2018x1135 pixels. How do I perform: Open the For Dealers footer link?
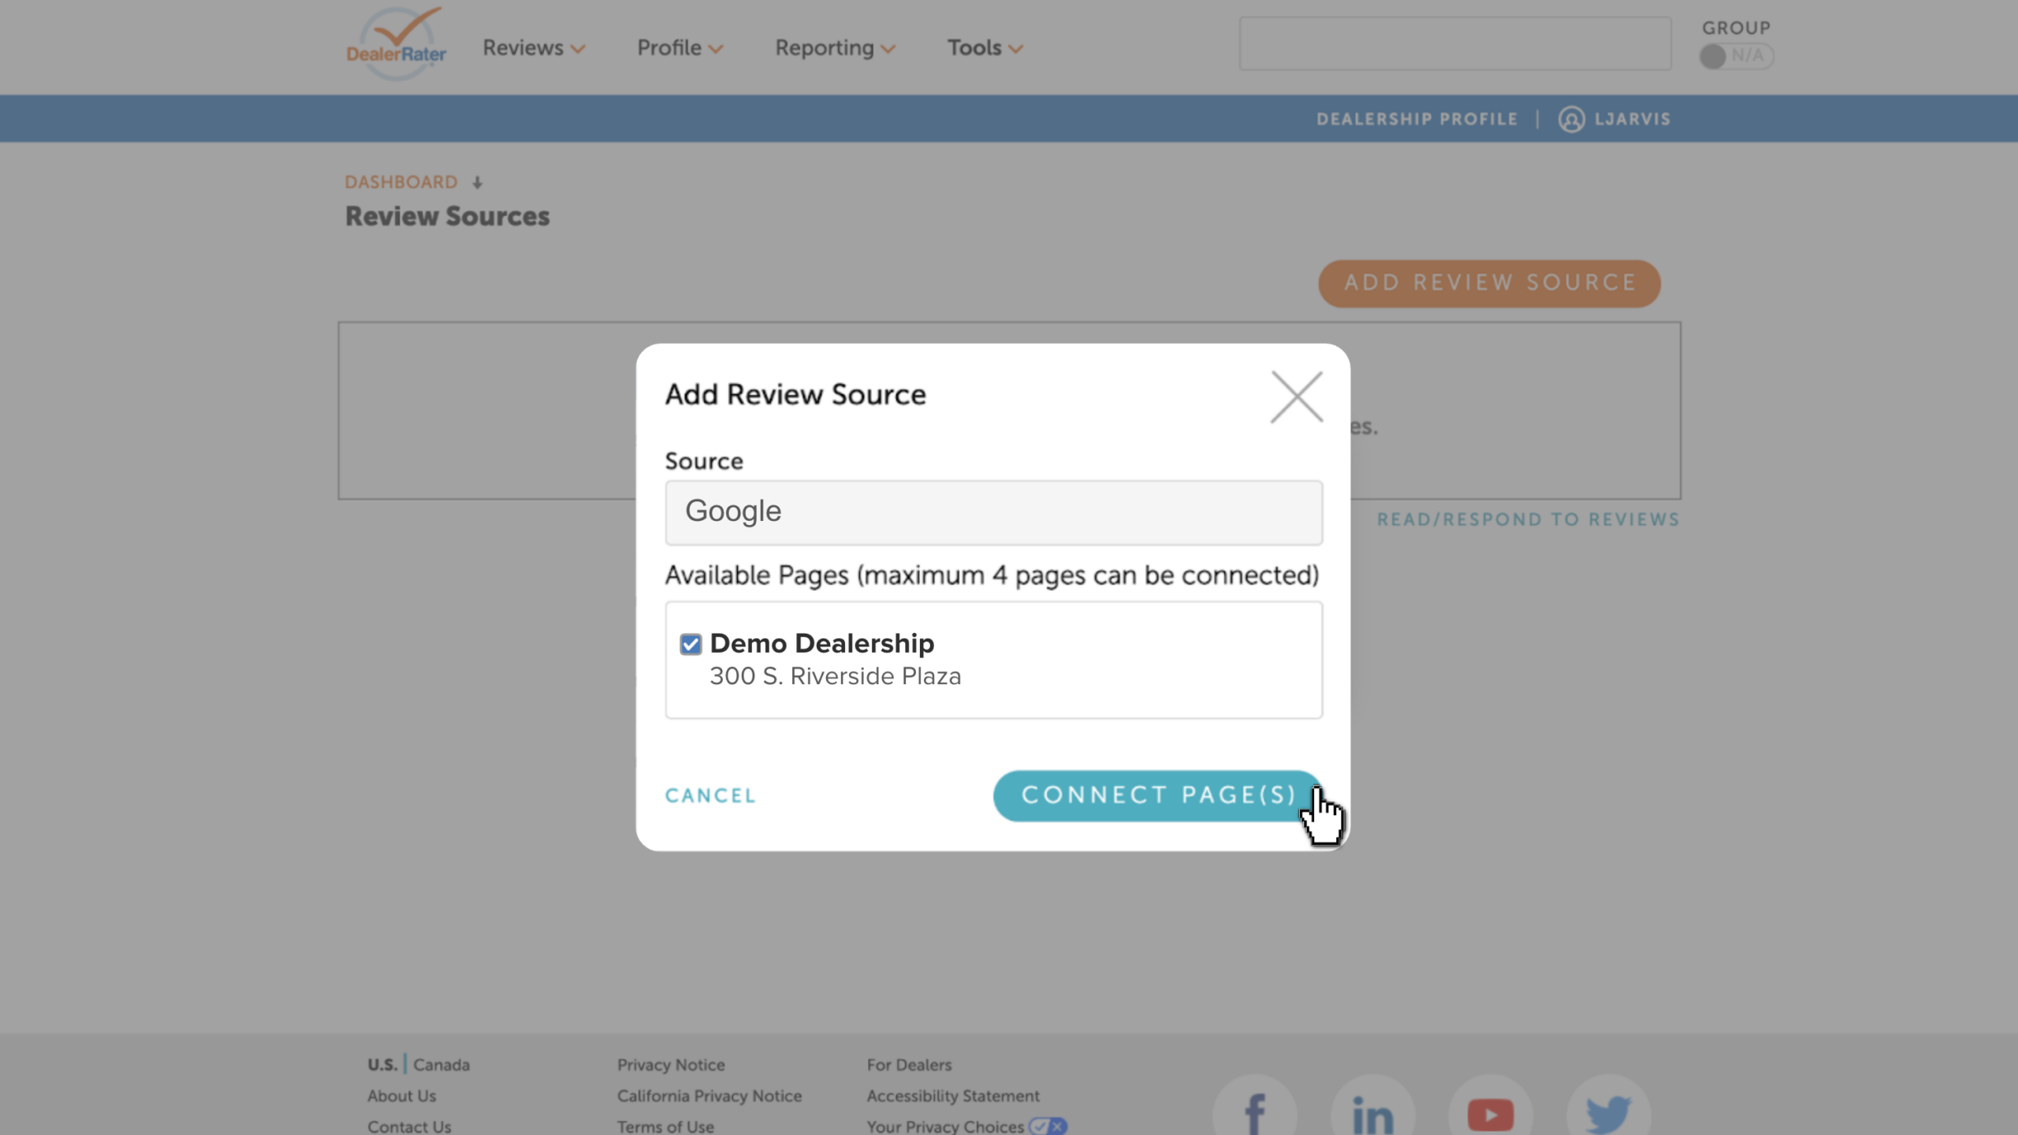coord(909,1065)
